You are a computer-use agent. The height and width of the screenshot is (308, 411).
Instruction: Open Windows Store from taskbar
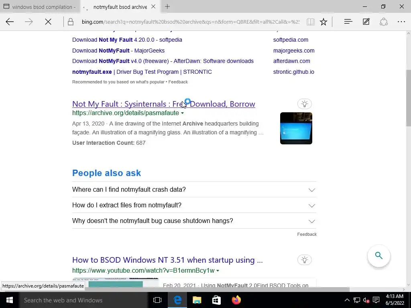(216, 300)
